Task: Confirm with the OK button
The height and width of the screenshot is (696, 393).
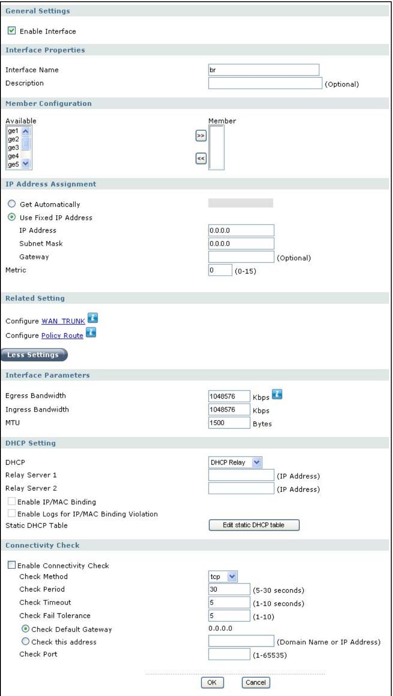Action: (x=212, y=682)
